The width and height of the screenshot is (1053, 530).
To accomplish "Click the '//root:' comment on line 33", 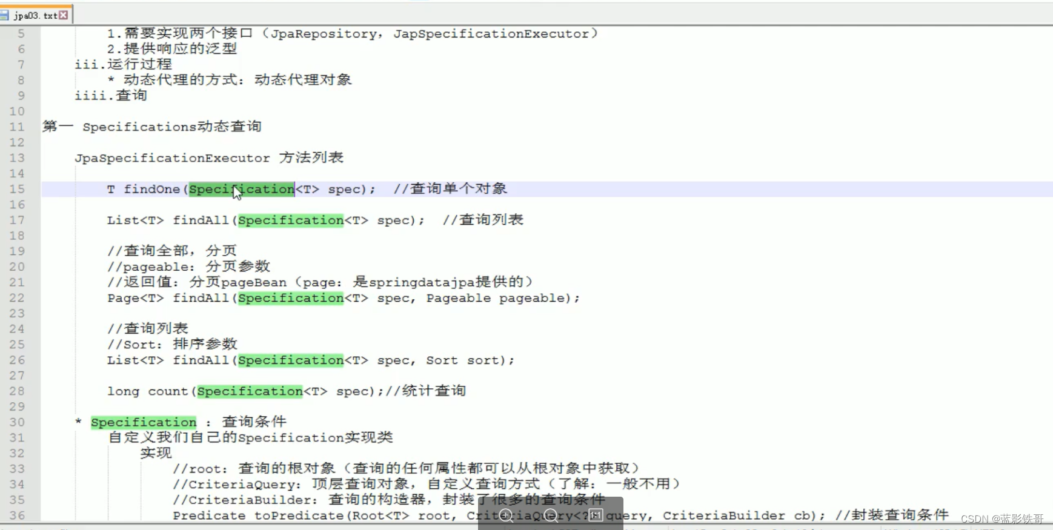I will 406,468.
